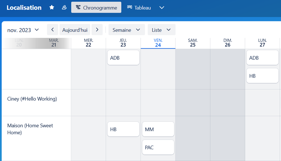Select Dim. 26 day header
Viewport: 281px width, 161px height.
pyautogui.click(x=228, y=43)
